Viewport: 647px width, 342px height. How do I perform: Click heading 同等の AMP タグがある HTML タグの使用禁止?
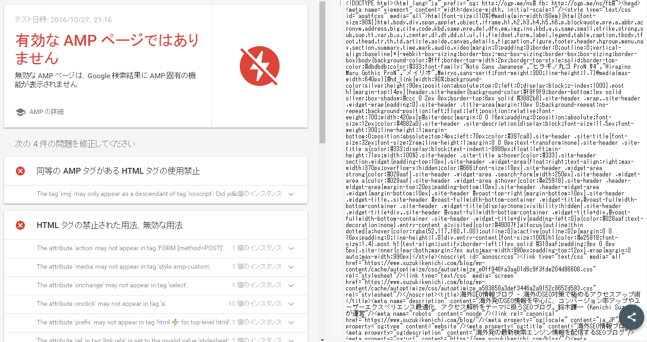pos(118,171)
